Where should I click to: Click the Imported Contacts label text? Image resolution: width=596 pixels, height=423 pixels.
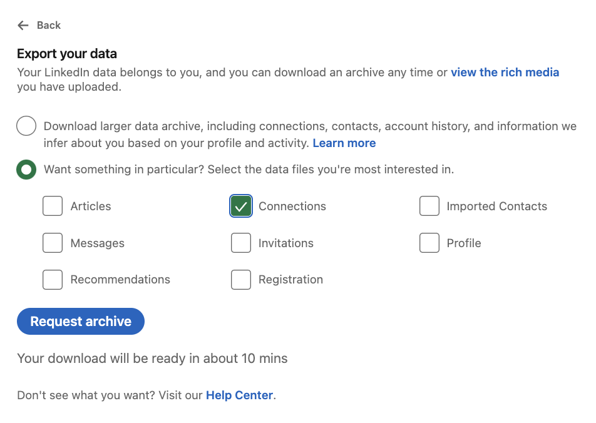click(x=497, y=206)
